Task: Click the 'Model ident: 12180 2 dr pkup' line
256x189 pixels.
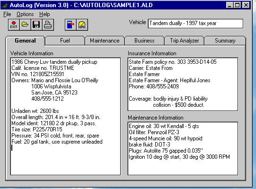Action: click(x=53, y=123)
